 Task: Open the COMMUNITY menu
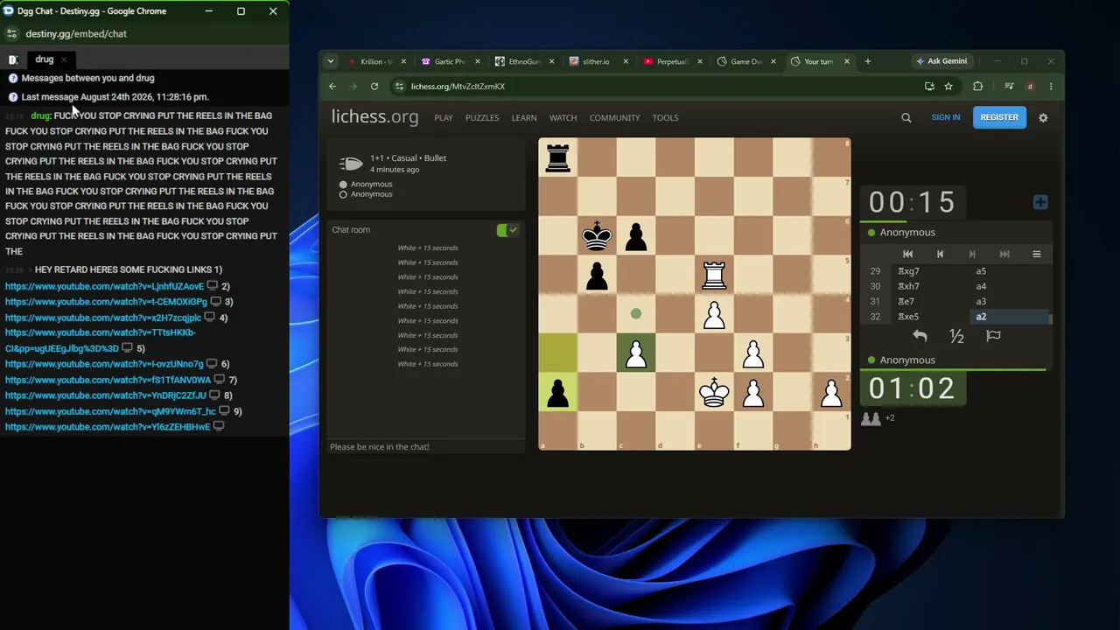tap(615, 117)
